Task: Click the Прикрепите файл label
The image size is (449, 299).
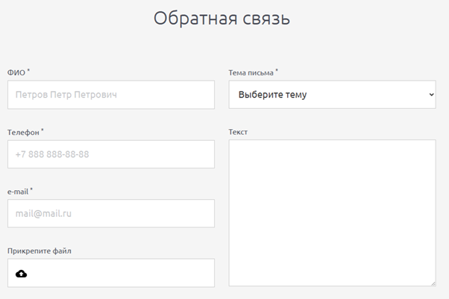Action: click(40, 251)
